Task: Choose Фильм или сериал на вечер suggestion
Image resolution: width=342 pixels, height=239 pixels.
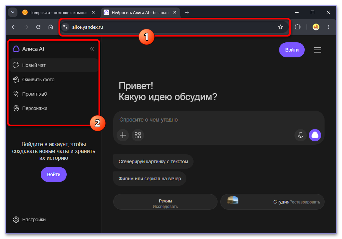Action: point(150,179)
